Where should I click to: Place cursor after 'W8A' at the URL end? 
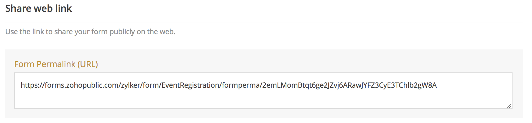coord(437,85)
